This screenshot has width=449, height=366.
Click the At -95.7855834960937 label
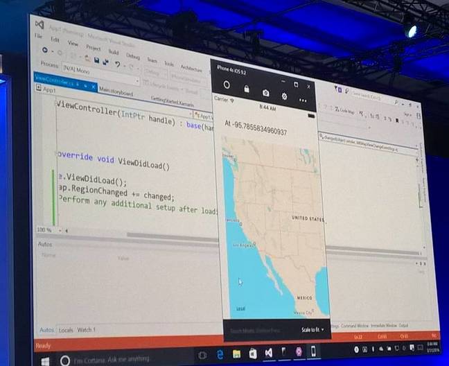pyautogui.click(x=256, y=128)
